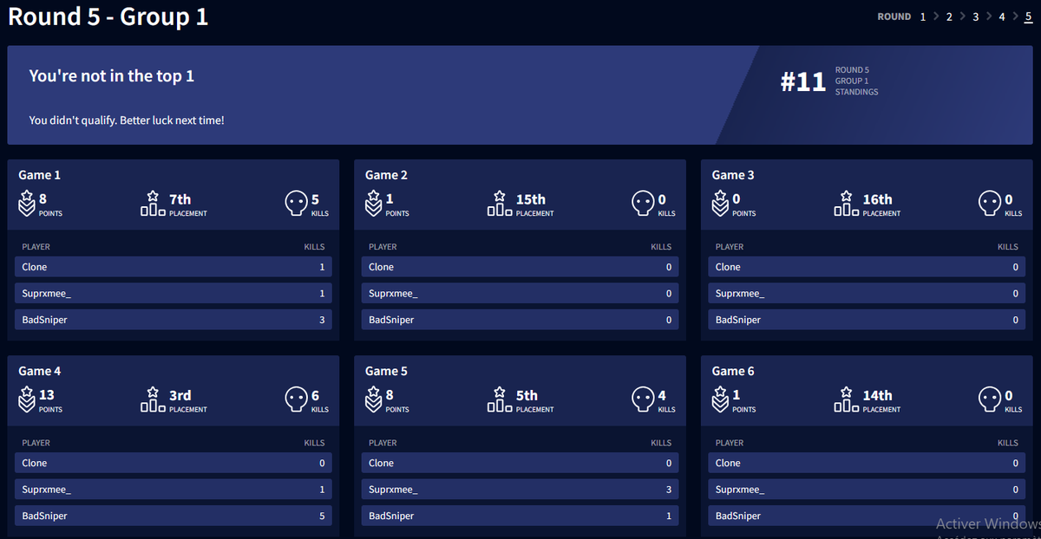The width and height of the screenshot is (1041, 539).
Task: Click the Game 2 points badge icon
Action: 374,204
